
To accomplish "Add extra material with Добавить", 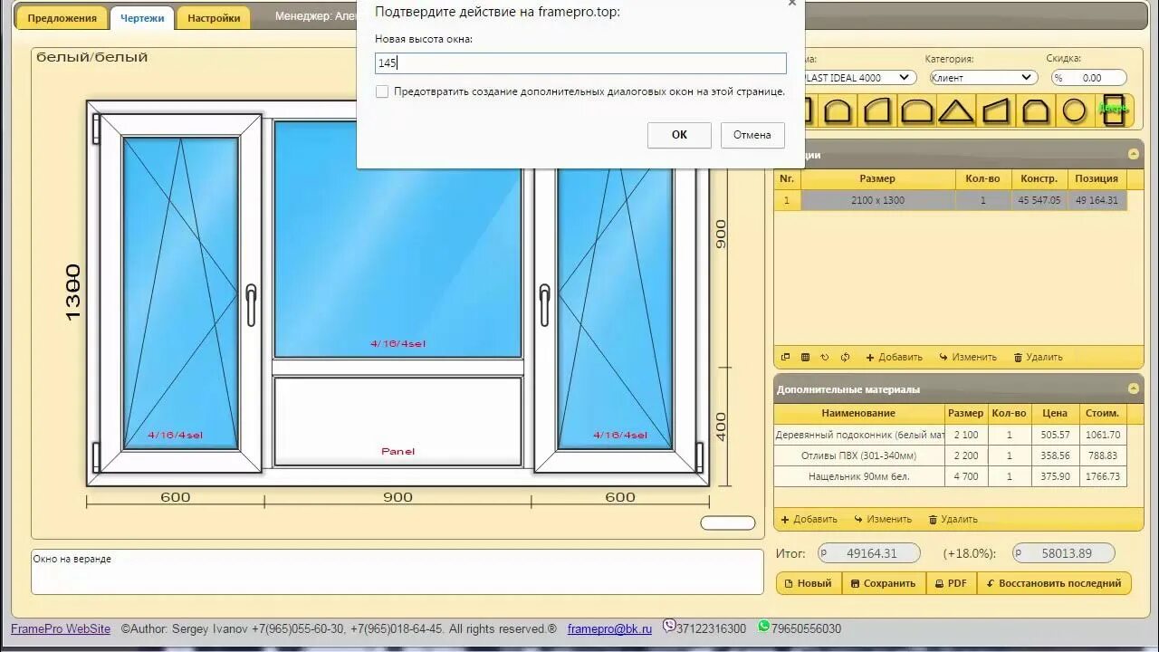I will (809, 519).
